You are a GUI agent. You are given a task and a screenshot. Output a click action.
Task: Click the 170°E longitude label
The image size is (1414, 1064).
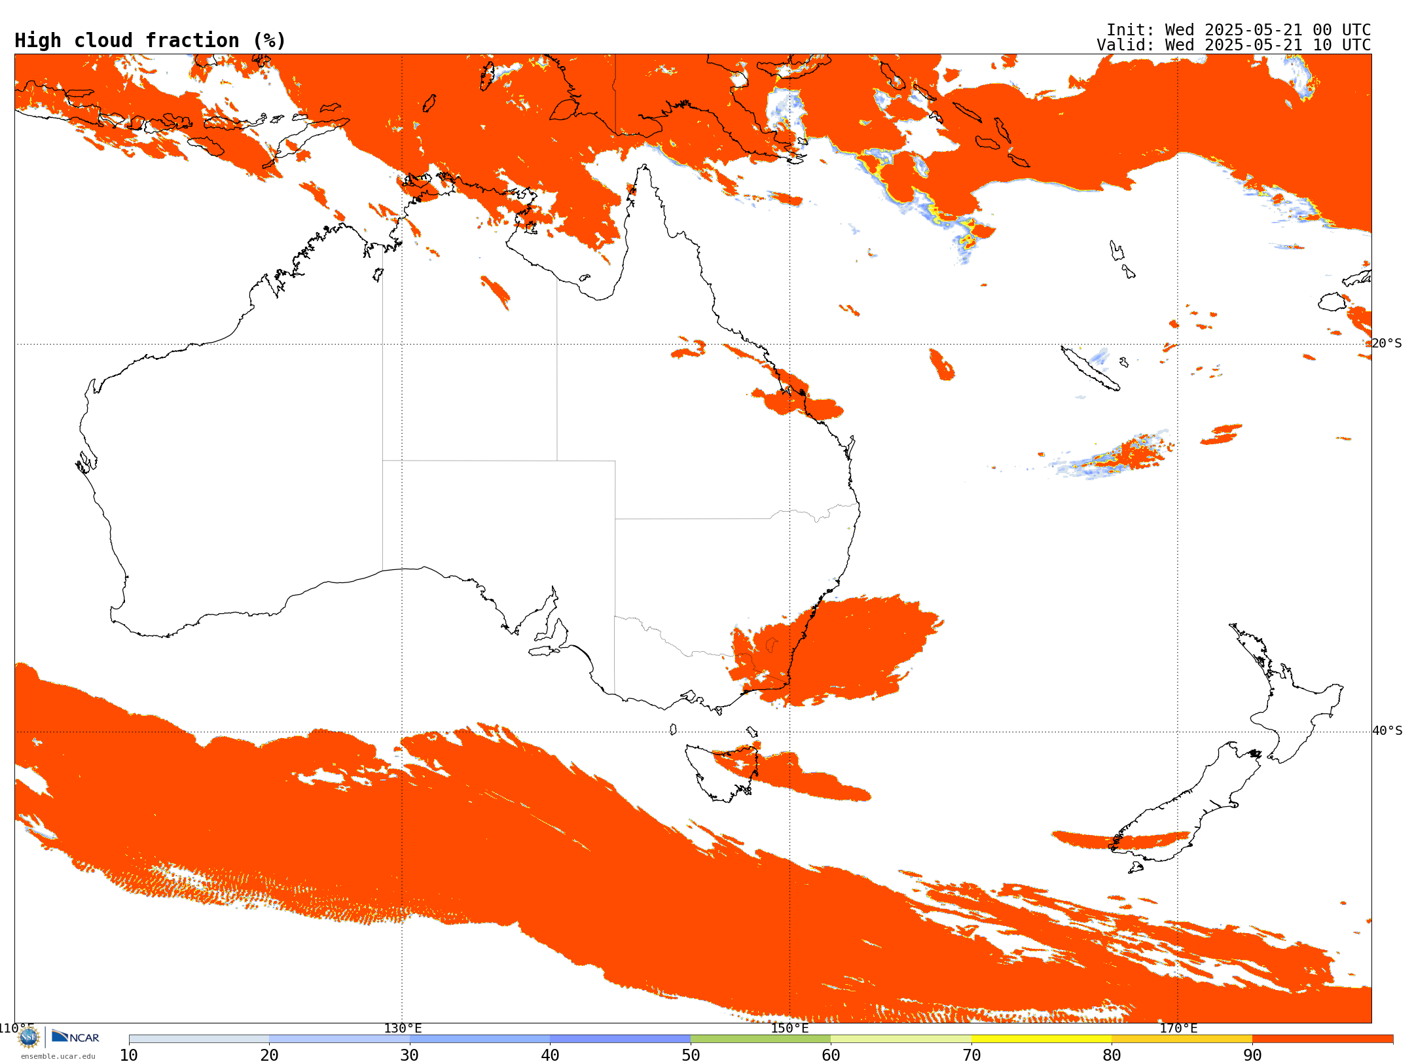(1178, 1029)
